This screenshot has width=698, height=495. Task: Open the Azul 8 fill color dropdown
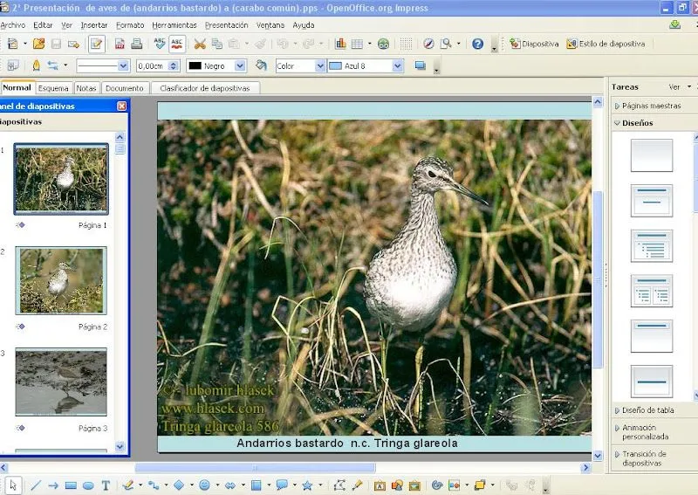coord(398,66)
